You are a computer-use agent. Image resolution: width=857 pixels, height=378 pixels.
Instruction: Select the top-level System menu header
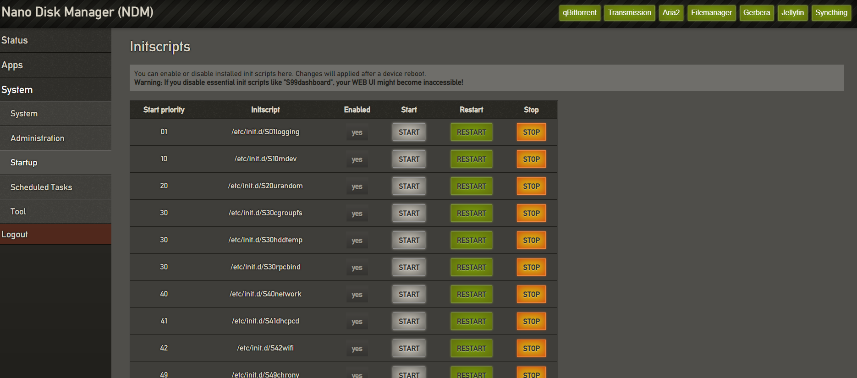pyautogui.click(x=55, y=90)
